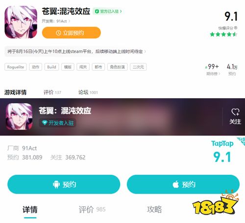
Task: Select the 角色扮演 tag
Action: click(x=117, y=67)
